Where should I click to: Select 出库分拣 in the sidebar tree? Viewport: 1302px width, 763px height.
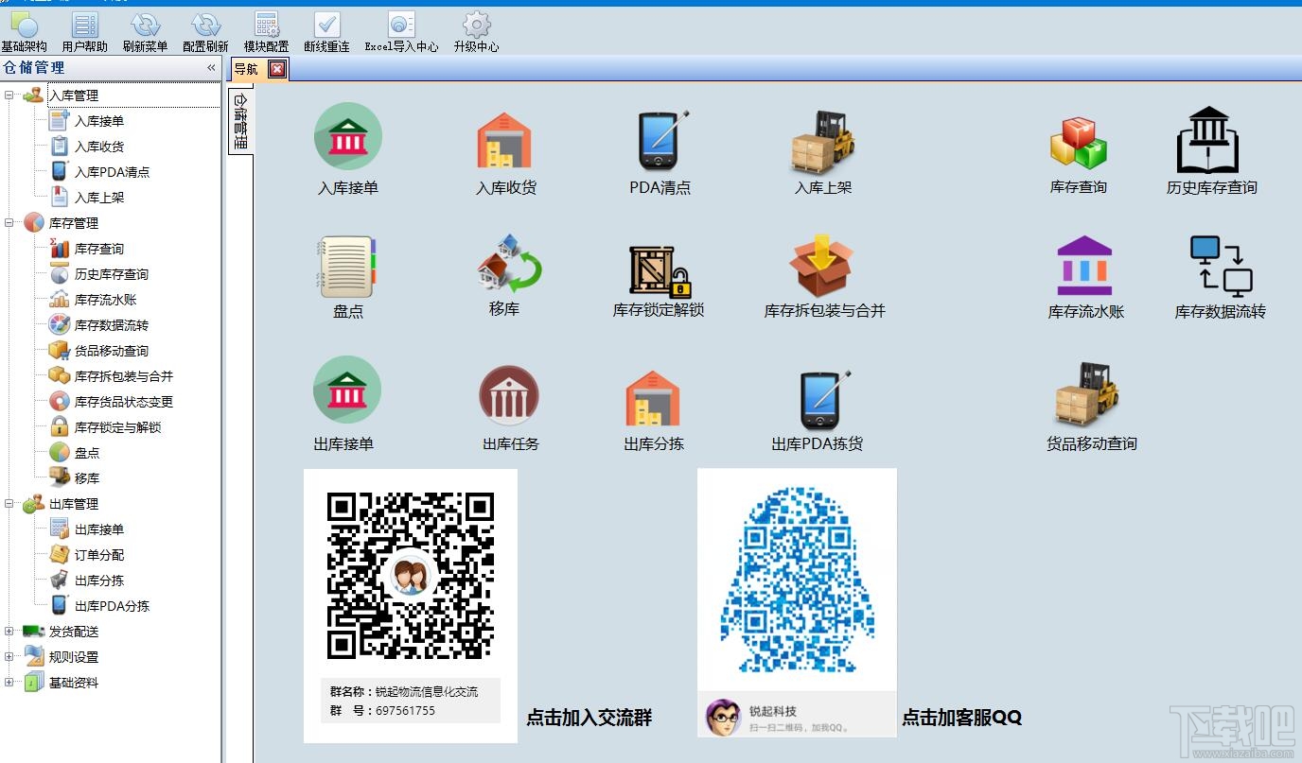pyautogui.click(x=99, y=581)
